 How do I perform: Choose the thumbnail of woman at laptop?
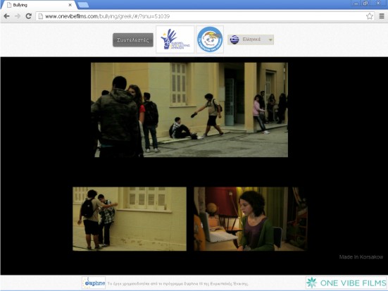[251, 219]
